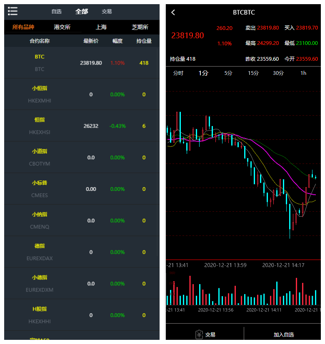Screen dimensions: 325x344
Task: Open the 交易 top tab
Action: (x=107, y=11)
